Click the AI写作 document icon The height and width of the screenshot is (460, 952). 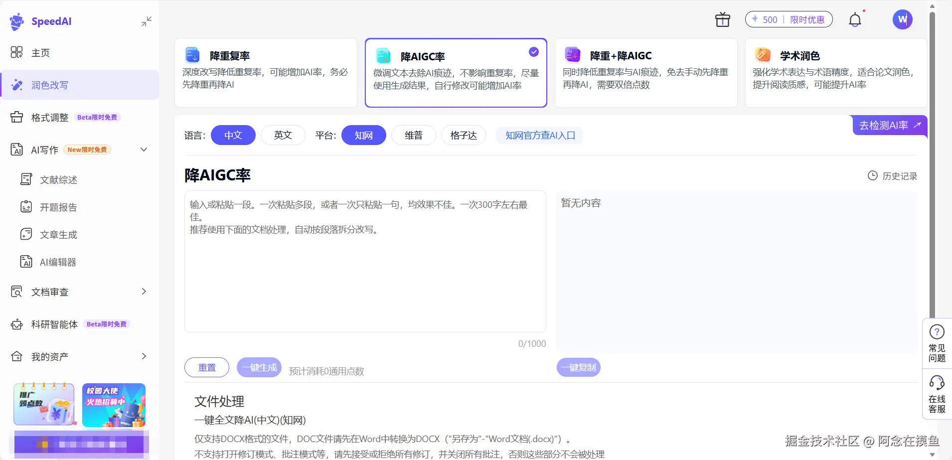click(16, 150)
